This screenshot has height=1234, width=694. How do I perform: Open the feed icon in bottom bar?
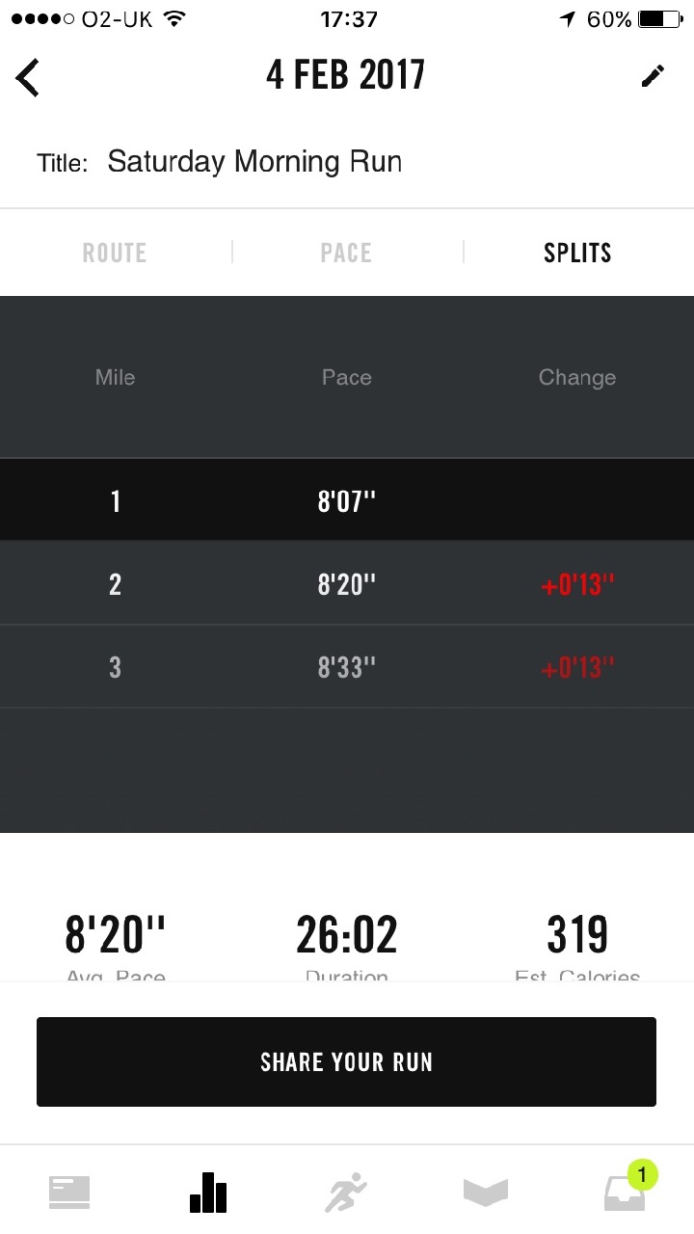coord(69,1193)
